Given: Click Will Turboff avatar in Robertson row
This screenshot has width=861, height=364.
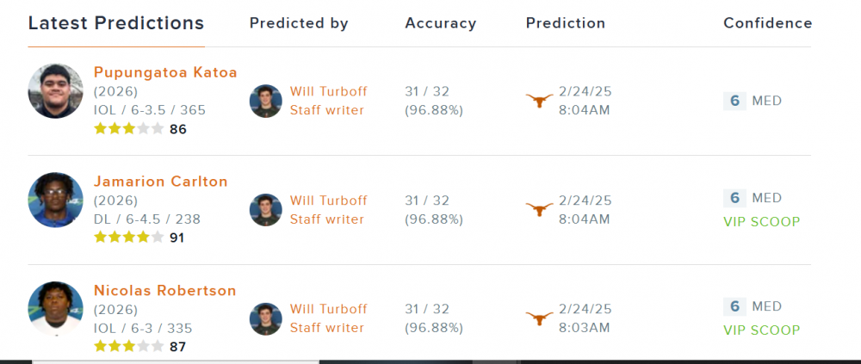Looking at the screenshot, I should coord(266,318).
